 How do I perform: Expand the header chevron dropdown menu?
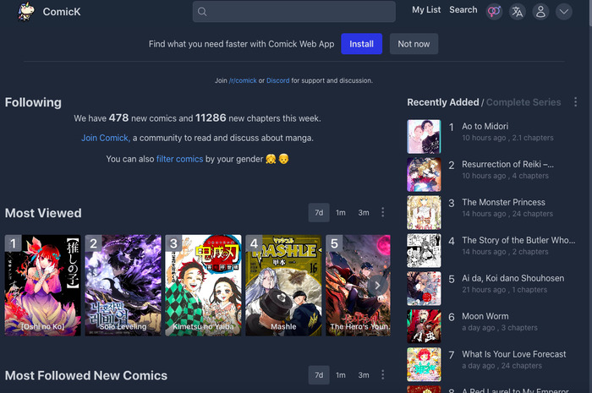564,12
